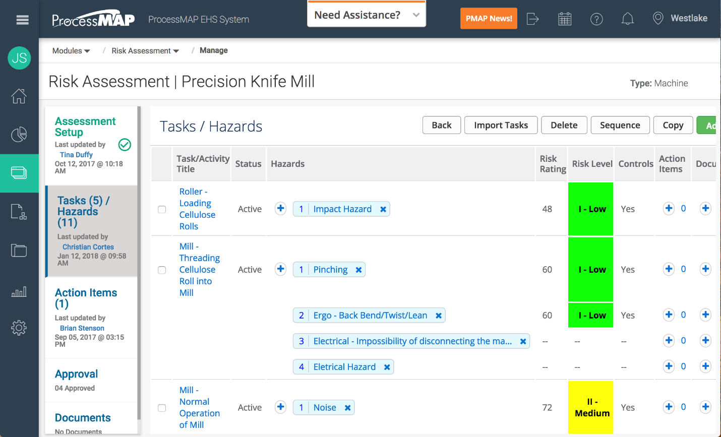This screenshot has width=721, height=437.
Task: Check the Roller - Loading Cellulose Rolls checkbox
Action: pos(162,209)
